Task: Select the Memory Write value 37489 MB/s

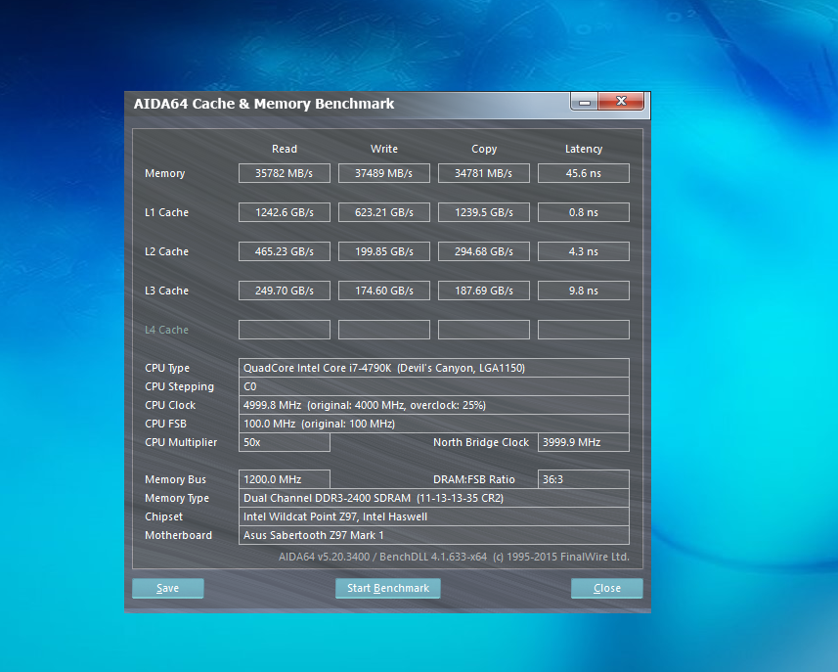Action: tap(384, 173)
